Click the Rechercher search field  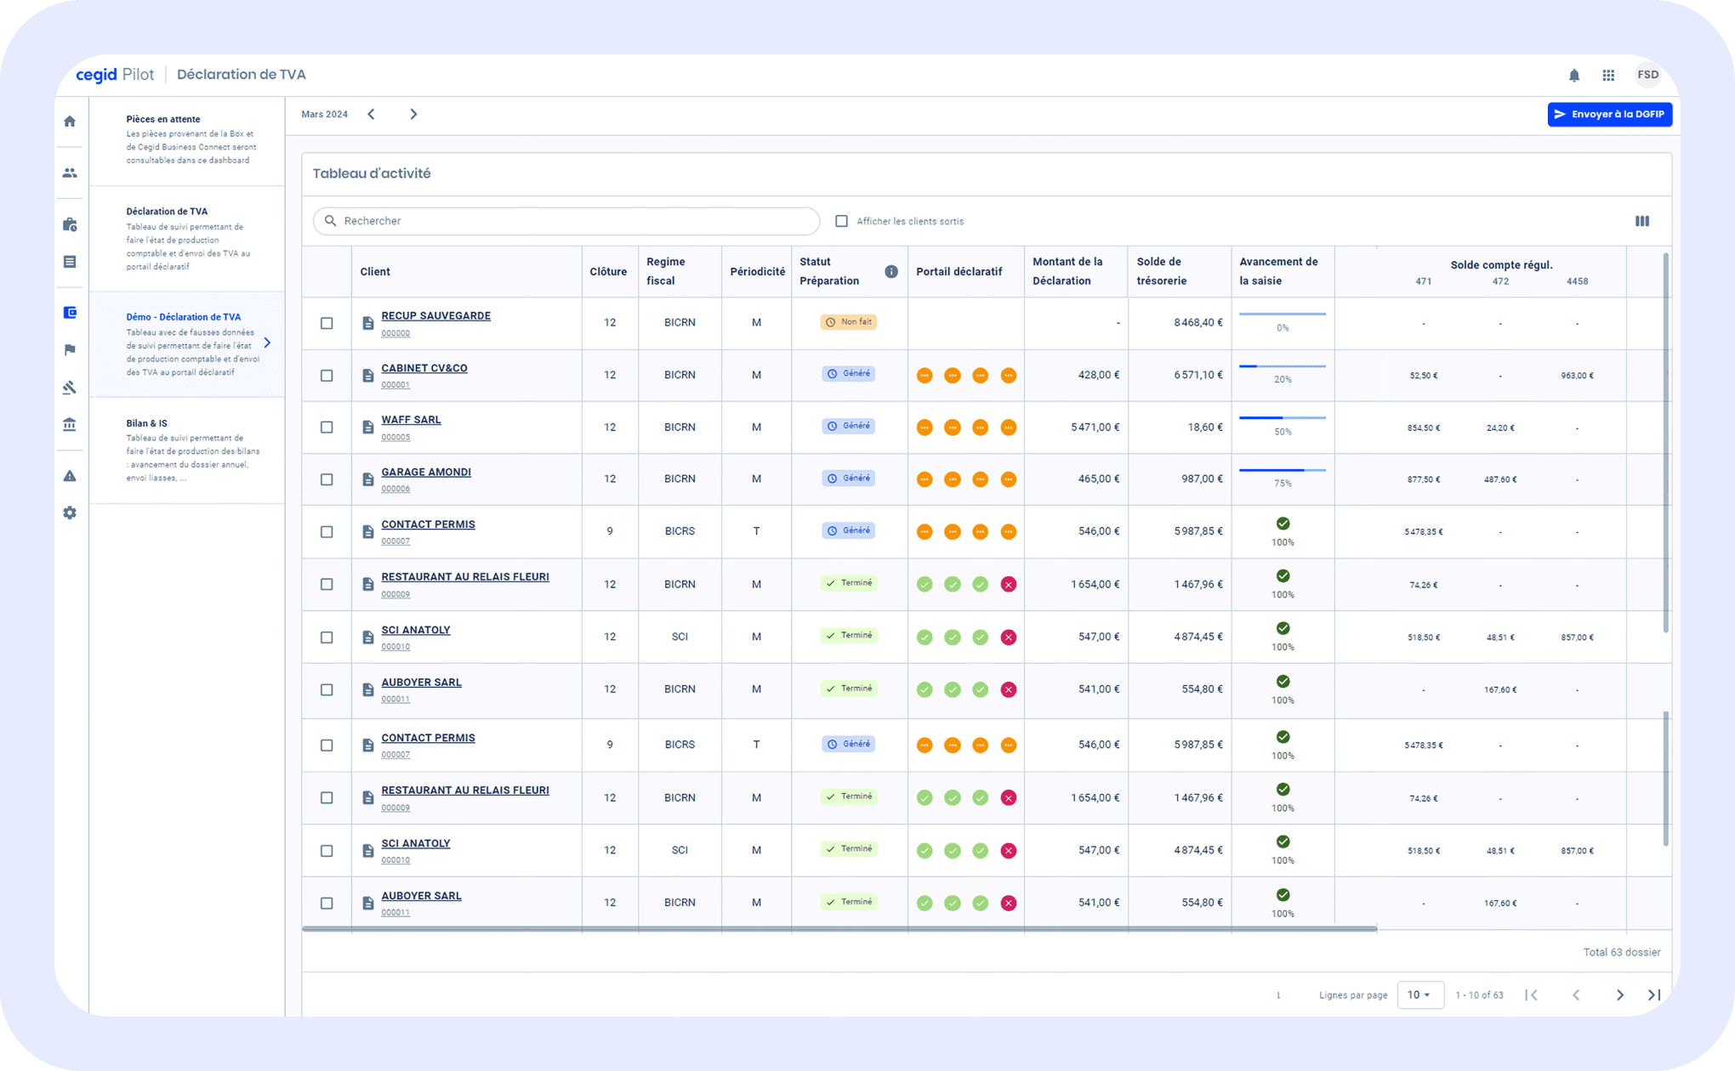(x=566, y=221)
